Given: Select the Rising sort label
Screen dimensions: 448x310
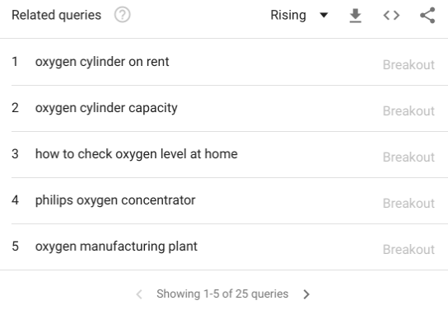Looking at the screenshot, I should tap(288, 15).
